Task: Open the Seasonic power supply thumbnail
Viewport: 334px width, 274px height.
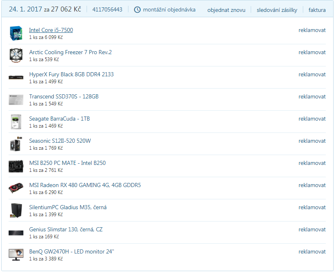Action: [x=16, y=144]
